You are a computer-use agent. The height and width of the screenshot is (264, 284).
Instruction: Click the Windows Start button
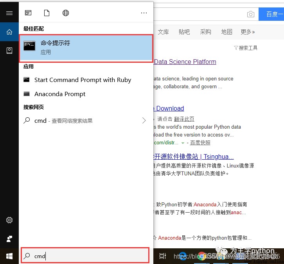coord(9,256)
